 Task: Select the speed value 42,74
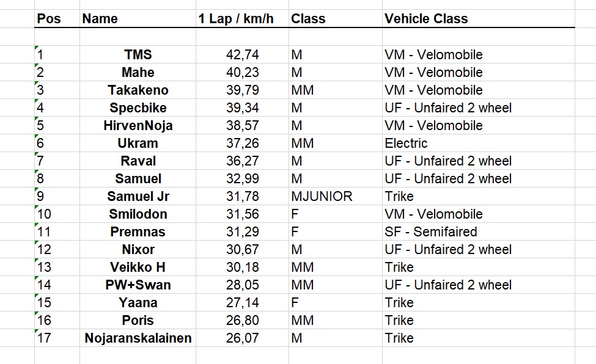click(x=242, y=54)
